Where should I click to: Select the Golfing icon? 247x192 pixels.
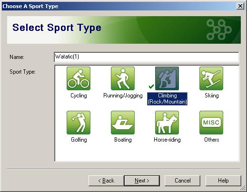(x=79, y=123)
